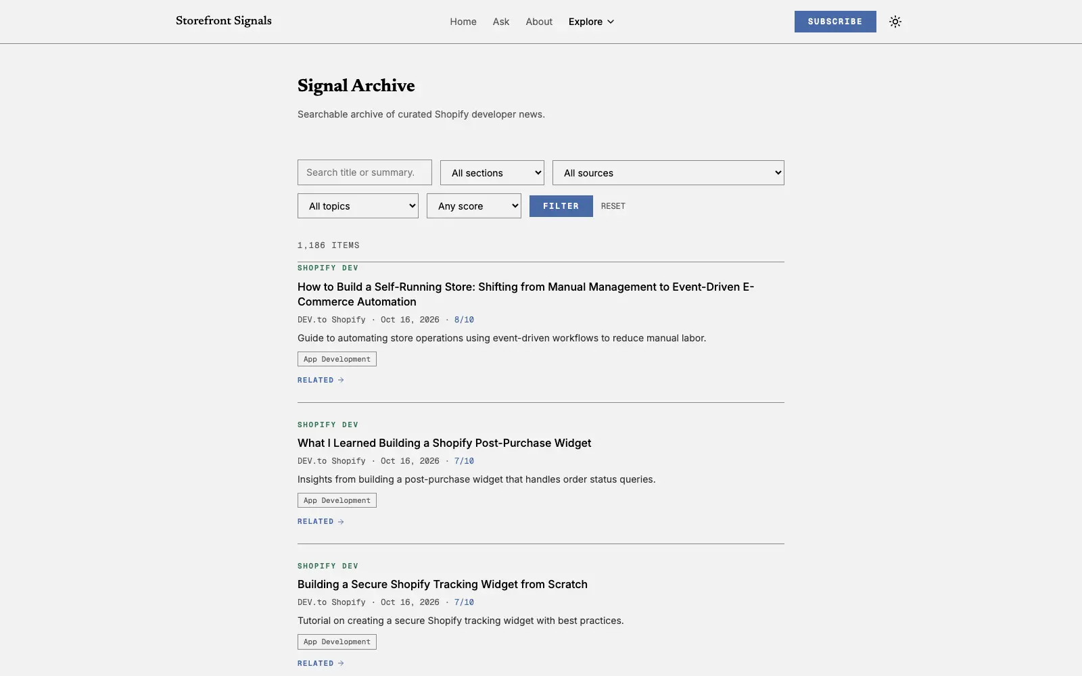Click the summary 'Tutorial on creating a secure Shopify tracking widget'

pyautogui.click(x=461, y=621)
